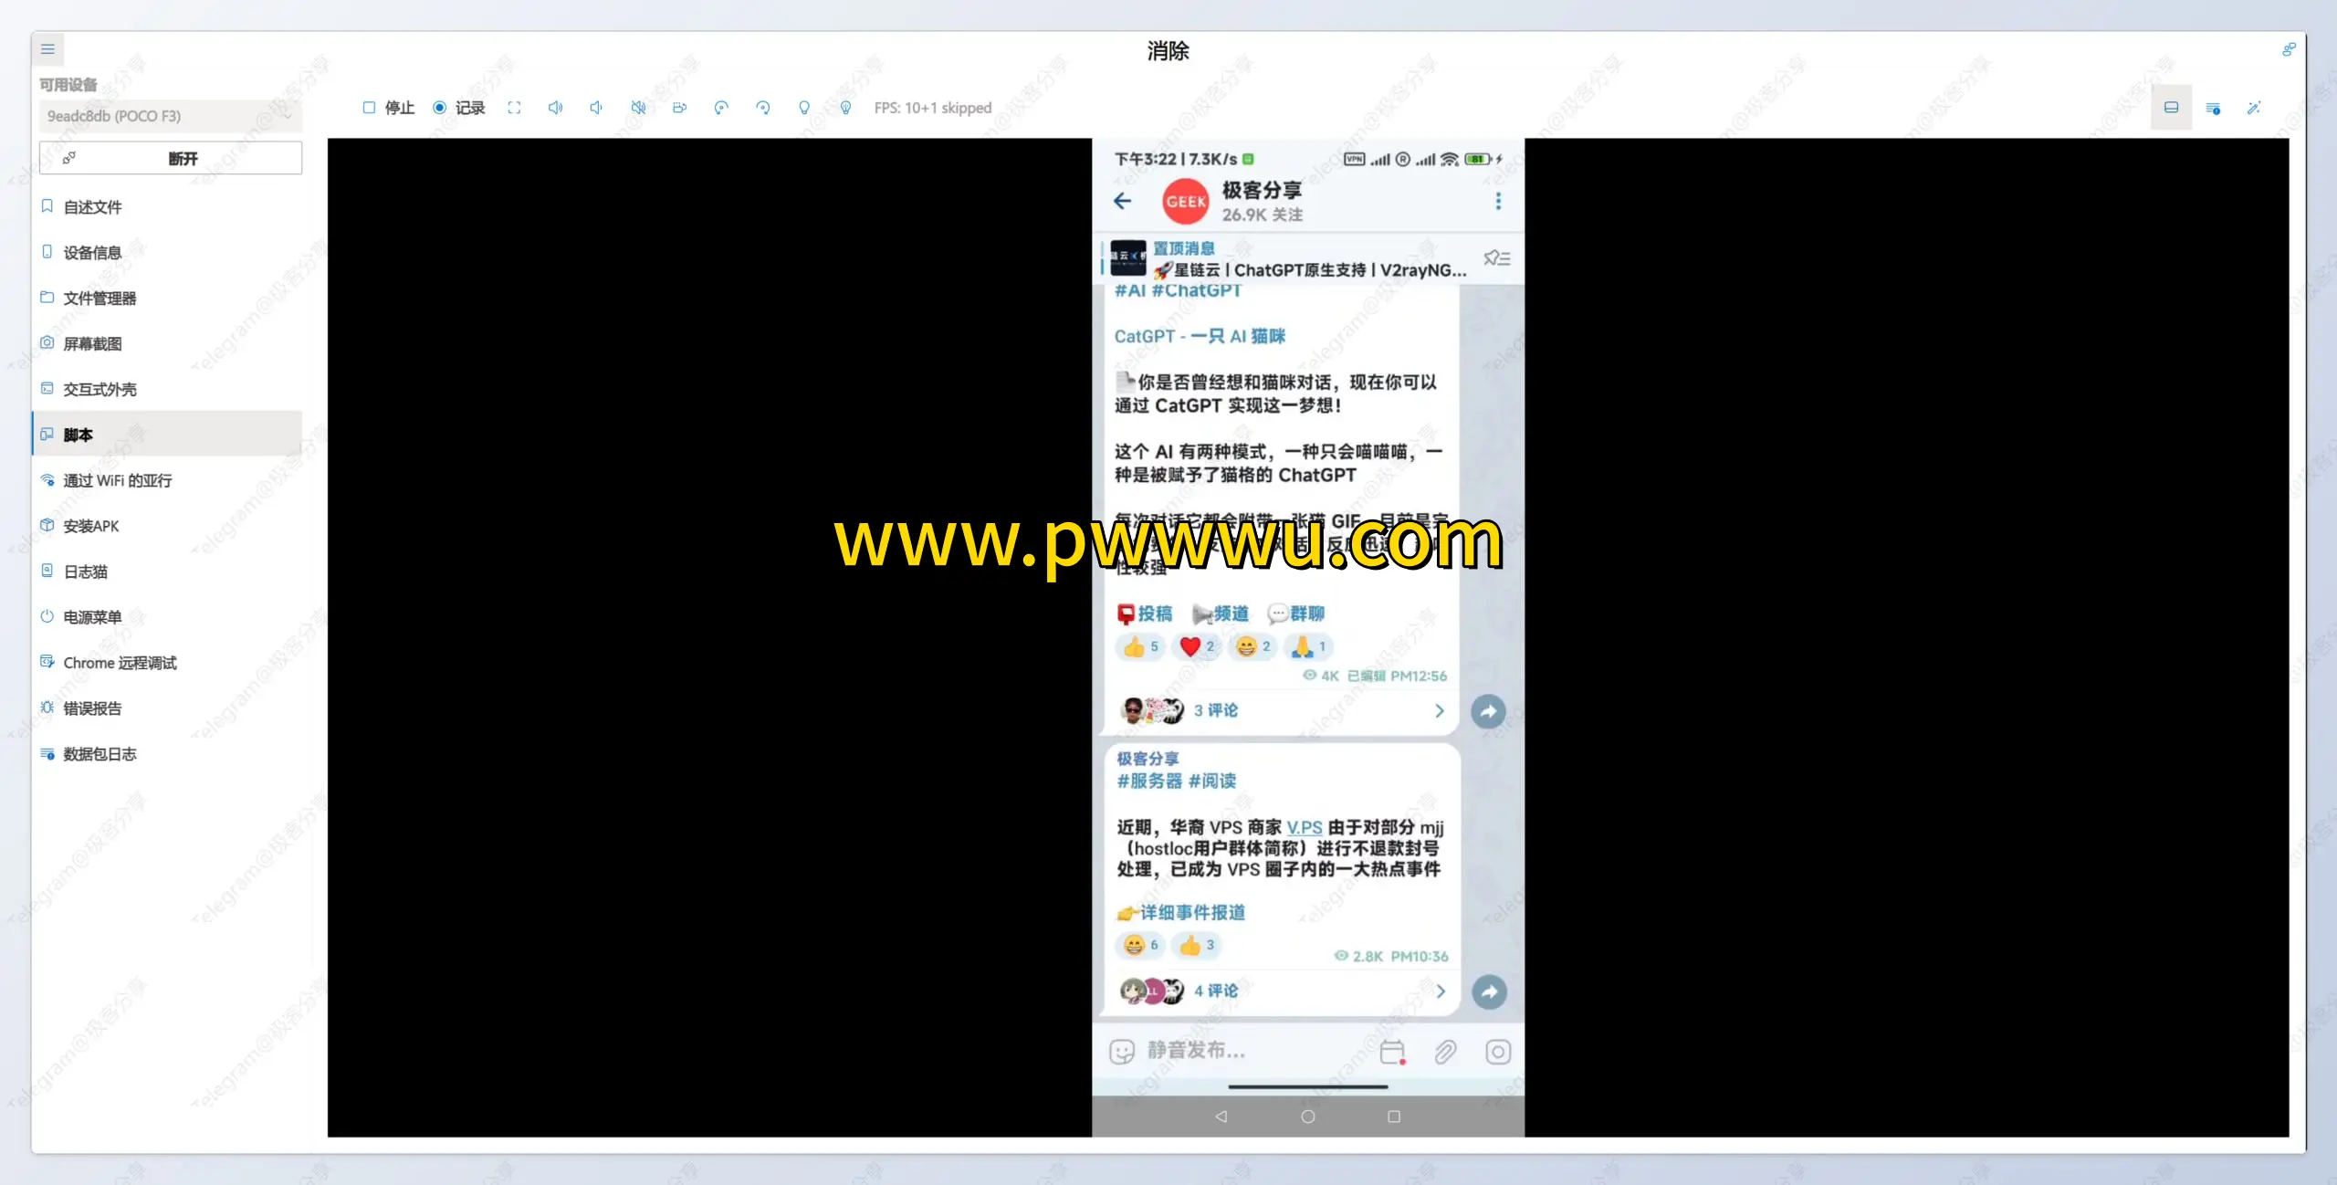
Task: Tap the paperclip attachment icon
Action: (x=1445, y=1052)
